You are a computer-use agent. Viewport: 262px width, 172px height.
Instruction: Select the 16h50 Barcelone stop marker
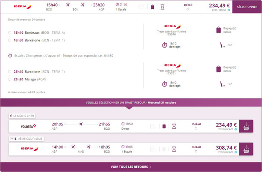10,40
